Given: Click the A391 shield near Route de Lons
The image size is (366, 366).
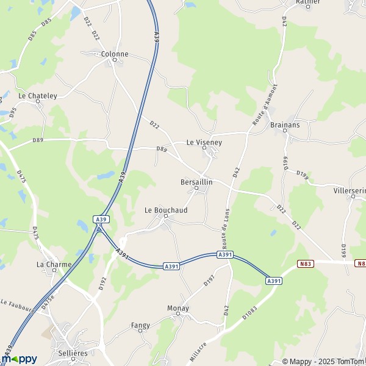Looking at the screenshot, I should tap(225, 254).
